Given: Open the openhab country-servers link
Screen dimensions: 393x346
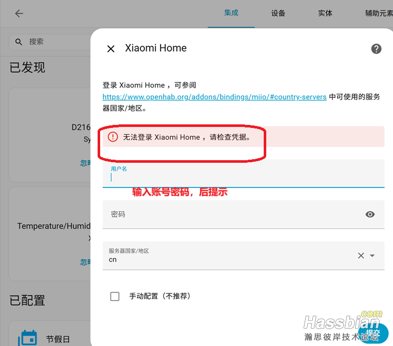Looking at the screenshot, I should (x=215, y=97).
